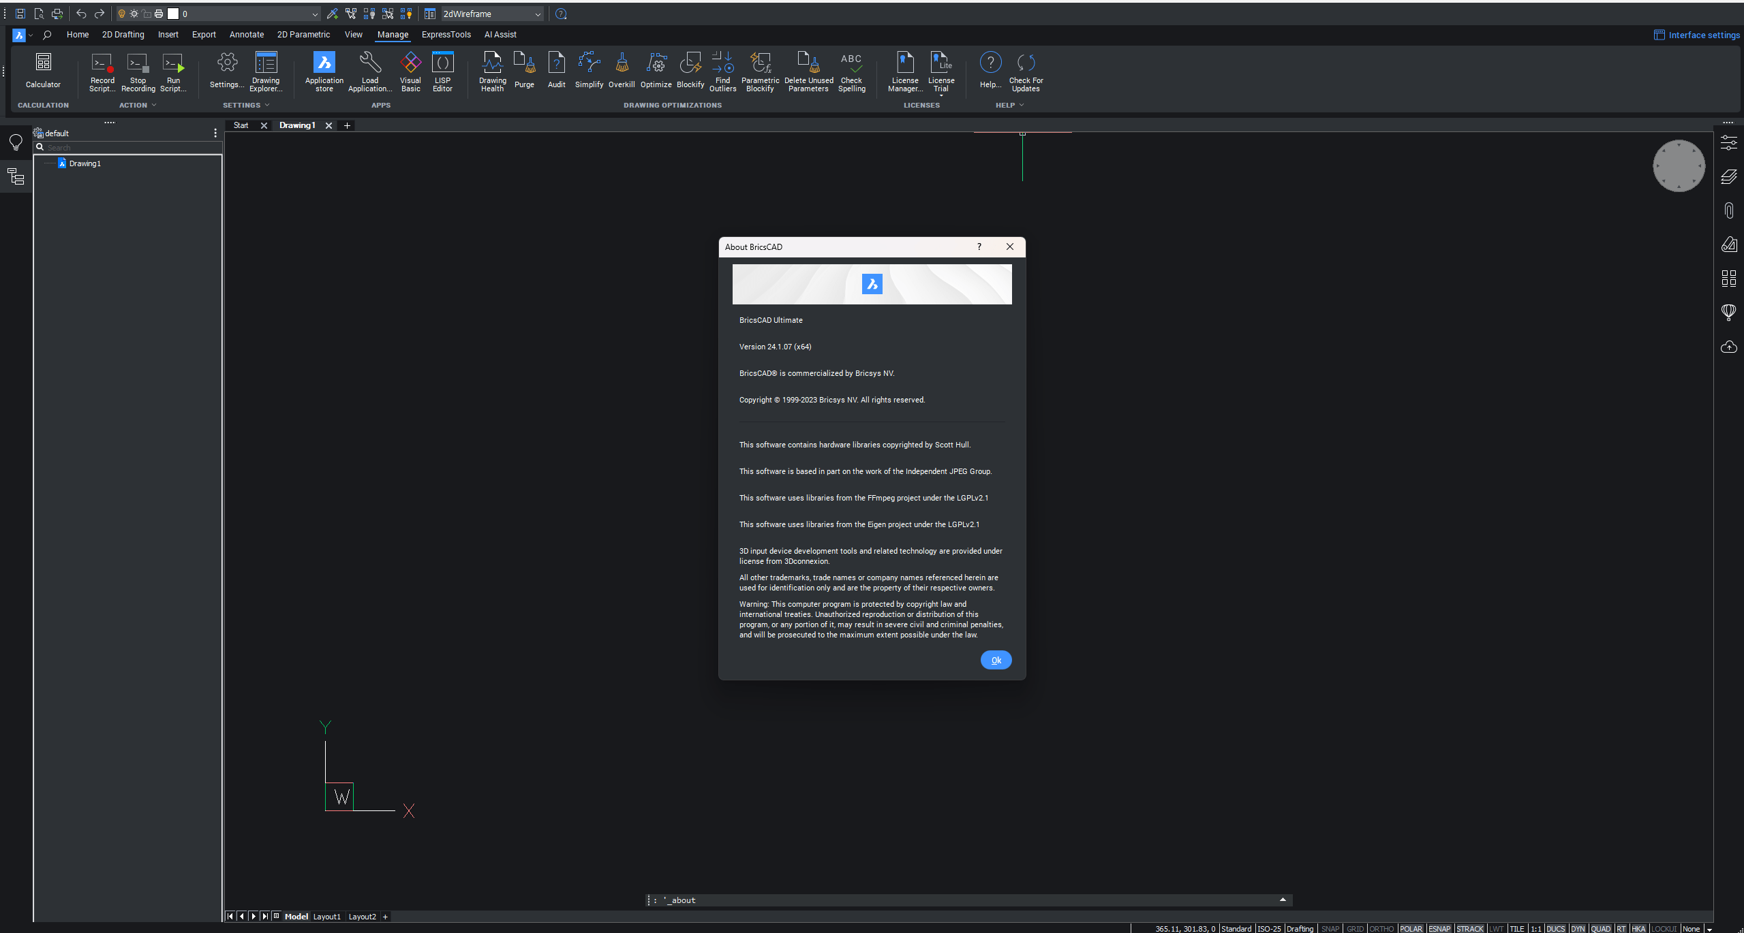Screen dimensions: 1744x933
Task: Open Visual Basic tool
Action: pos(410,72)
